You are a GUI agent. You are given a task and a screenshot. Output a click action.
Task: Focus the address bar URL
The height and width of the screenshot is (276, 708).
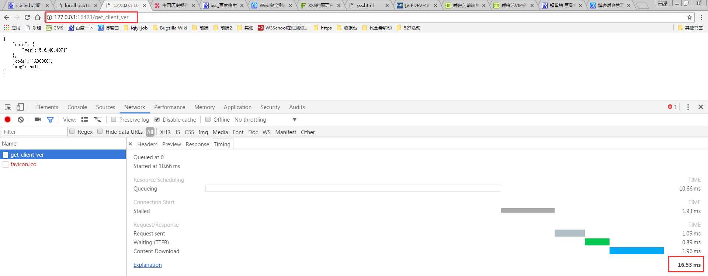(91, 17)
